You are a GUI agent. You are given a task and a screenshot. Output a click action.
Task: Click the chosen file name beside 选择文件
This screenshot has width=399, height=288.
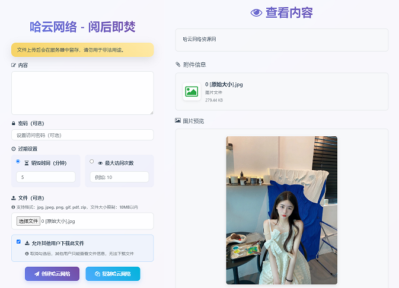click(58, 222)
